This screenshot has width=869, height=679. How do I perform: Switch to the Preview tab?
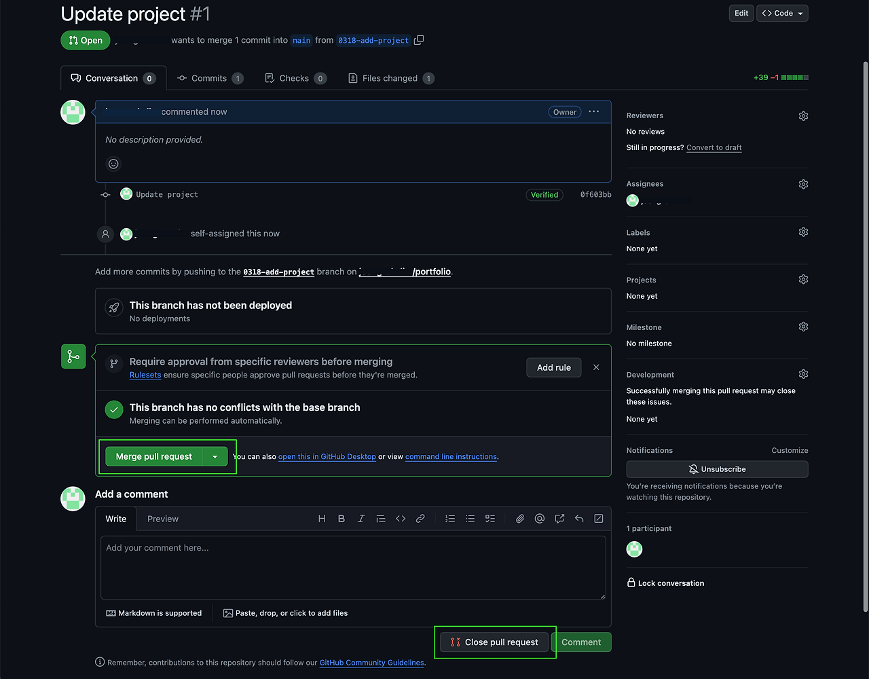point(163,518)
